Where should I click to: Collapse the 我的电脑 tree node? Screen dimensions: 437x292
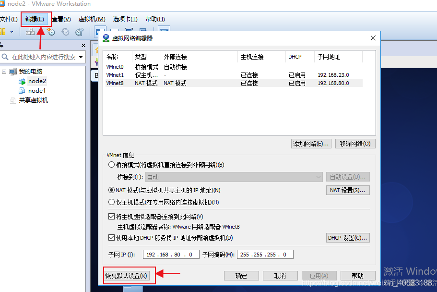[x=4, y=72]
